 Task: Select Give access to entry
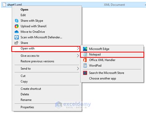tap(47, 56)
